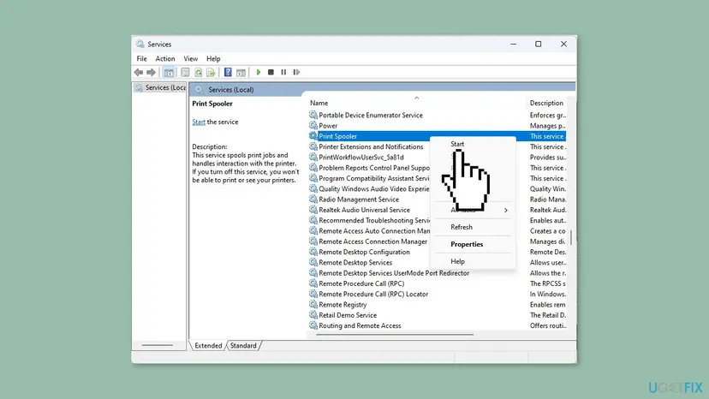Viewport: 709px width, 399px height.
Task: Click the Start the service link
Action: point(199,122)
